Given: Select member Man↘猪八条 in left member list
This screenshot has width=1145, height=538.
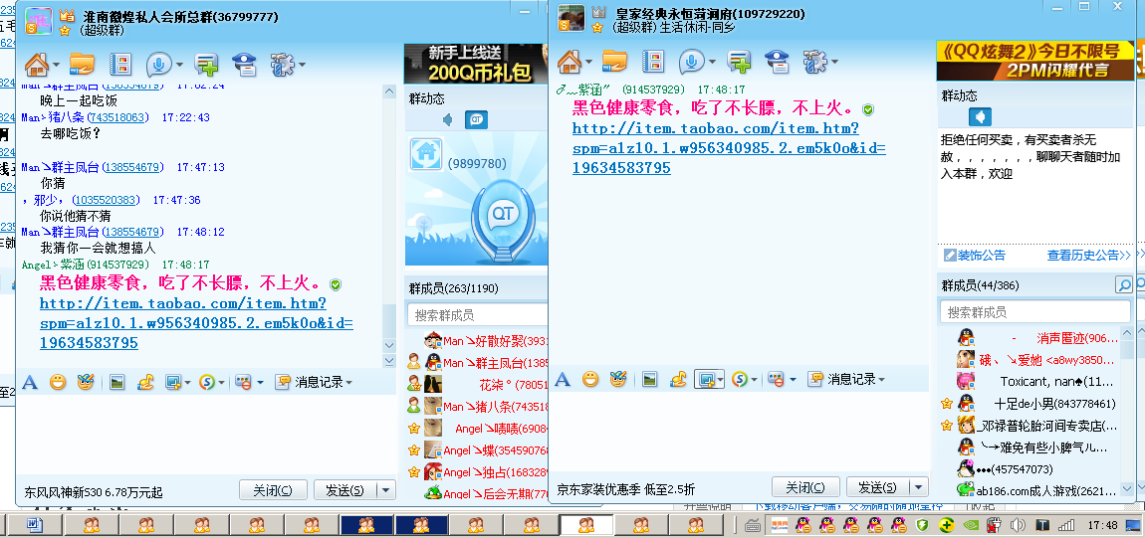Looking at the screenshot, I should pos(477,406).
